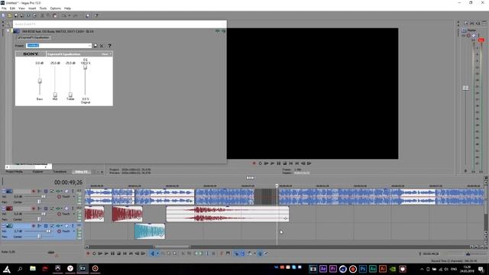Save the plug-in preset
Screen dimensions: 489x275
tap(96, 46)
